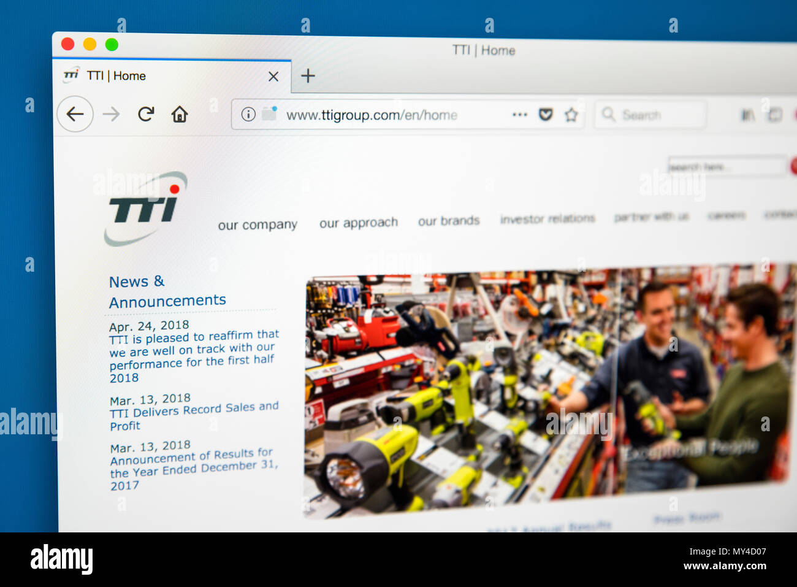This screenshot has height=587, width=797.
Task: Click the yellow minimize window button
Action: click(90, 44)
